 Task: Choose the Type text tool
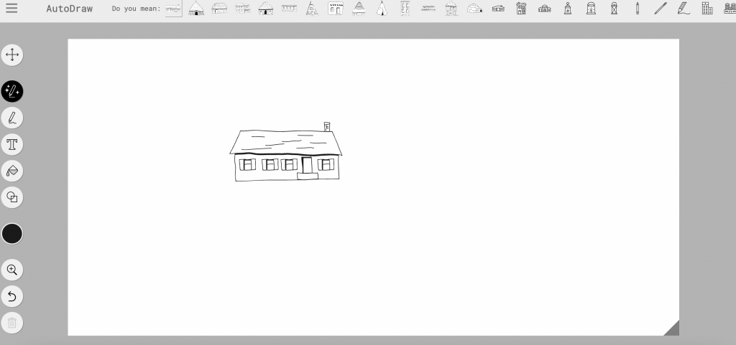coord(12,144)
